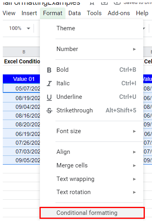Viewport: 152px width, 224px height.
Task: Close the open Format menu tab
Action: point(53,13)
